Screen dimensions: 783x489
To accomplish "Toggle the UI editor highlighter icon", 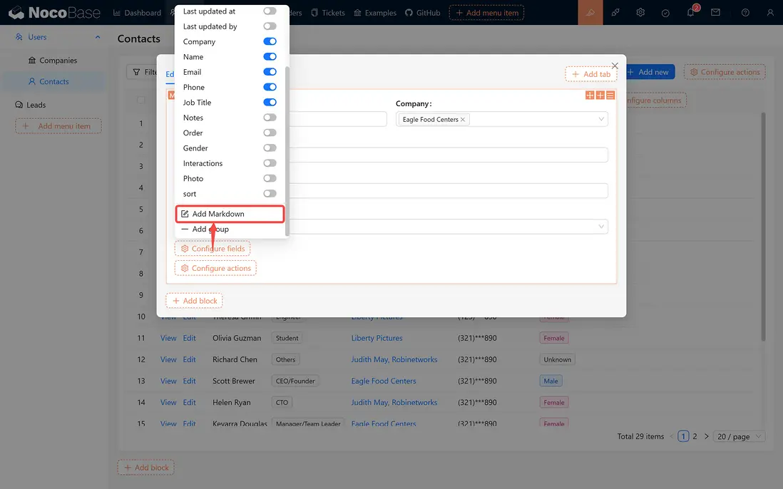I will 590,12.
